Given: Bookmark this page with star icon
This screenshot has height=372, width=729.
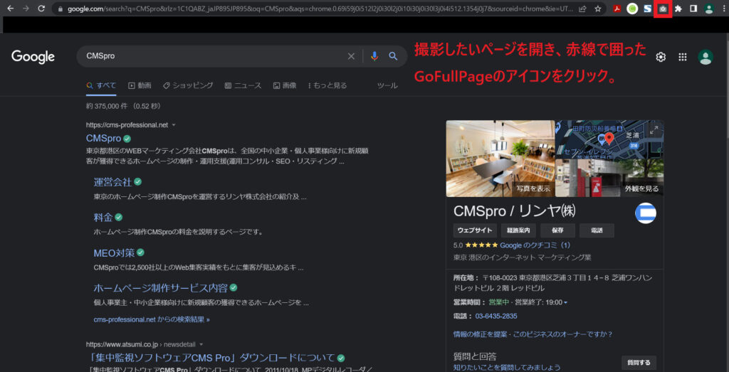Looking at the screenshot, I should [x=598, y=9].
